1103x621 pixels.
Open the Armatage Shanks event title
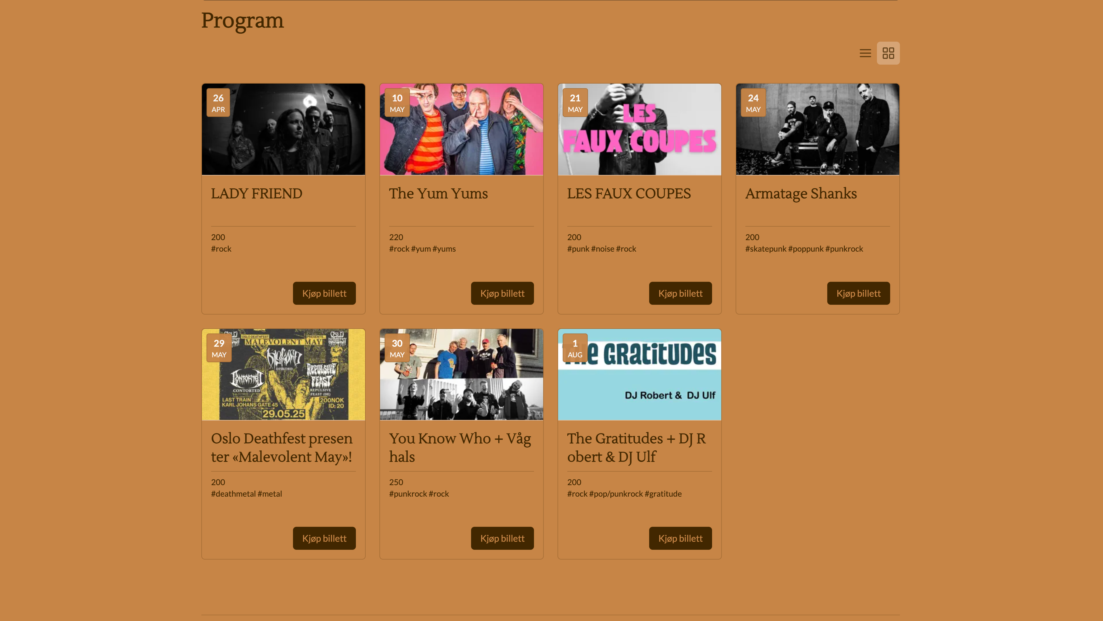click(x=801, y=194)
